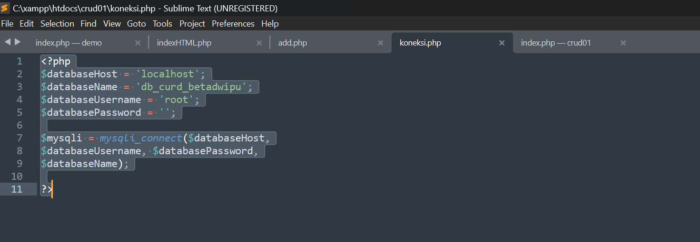Open the Project menu

tap(192, 23)
